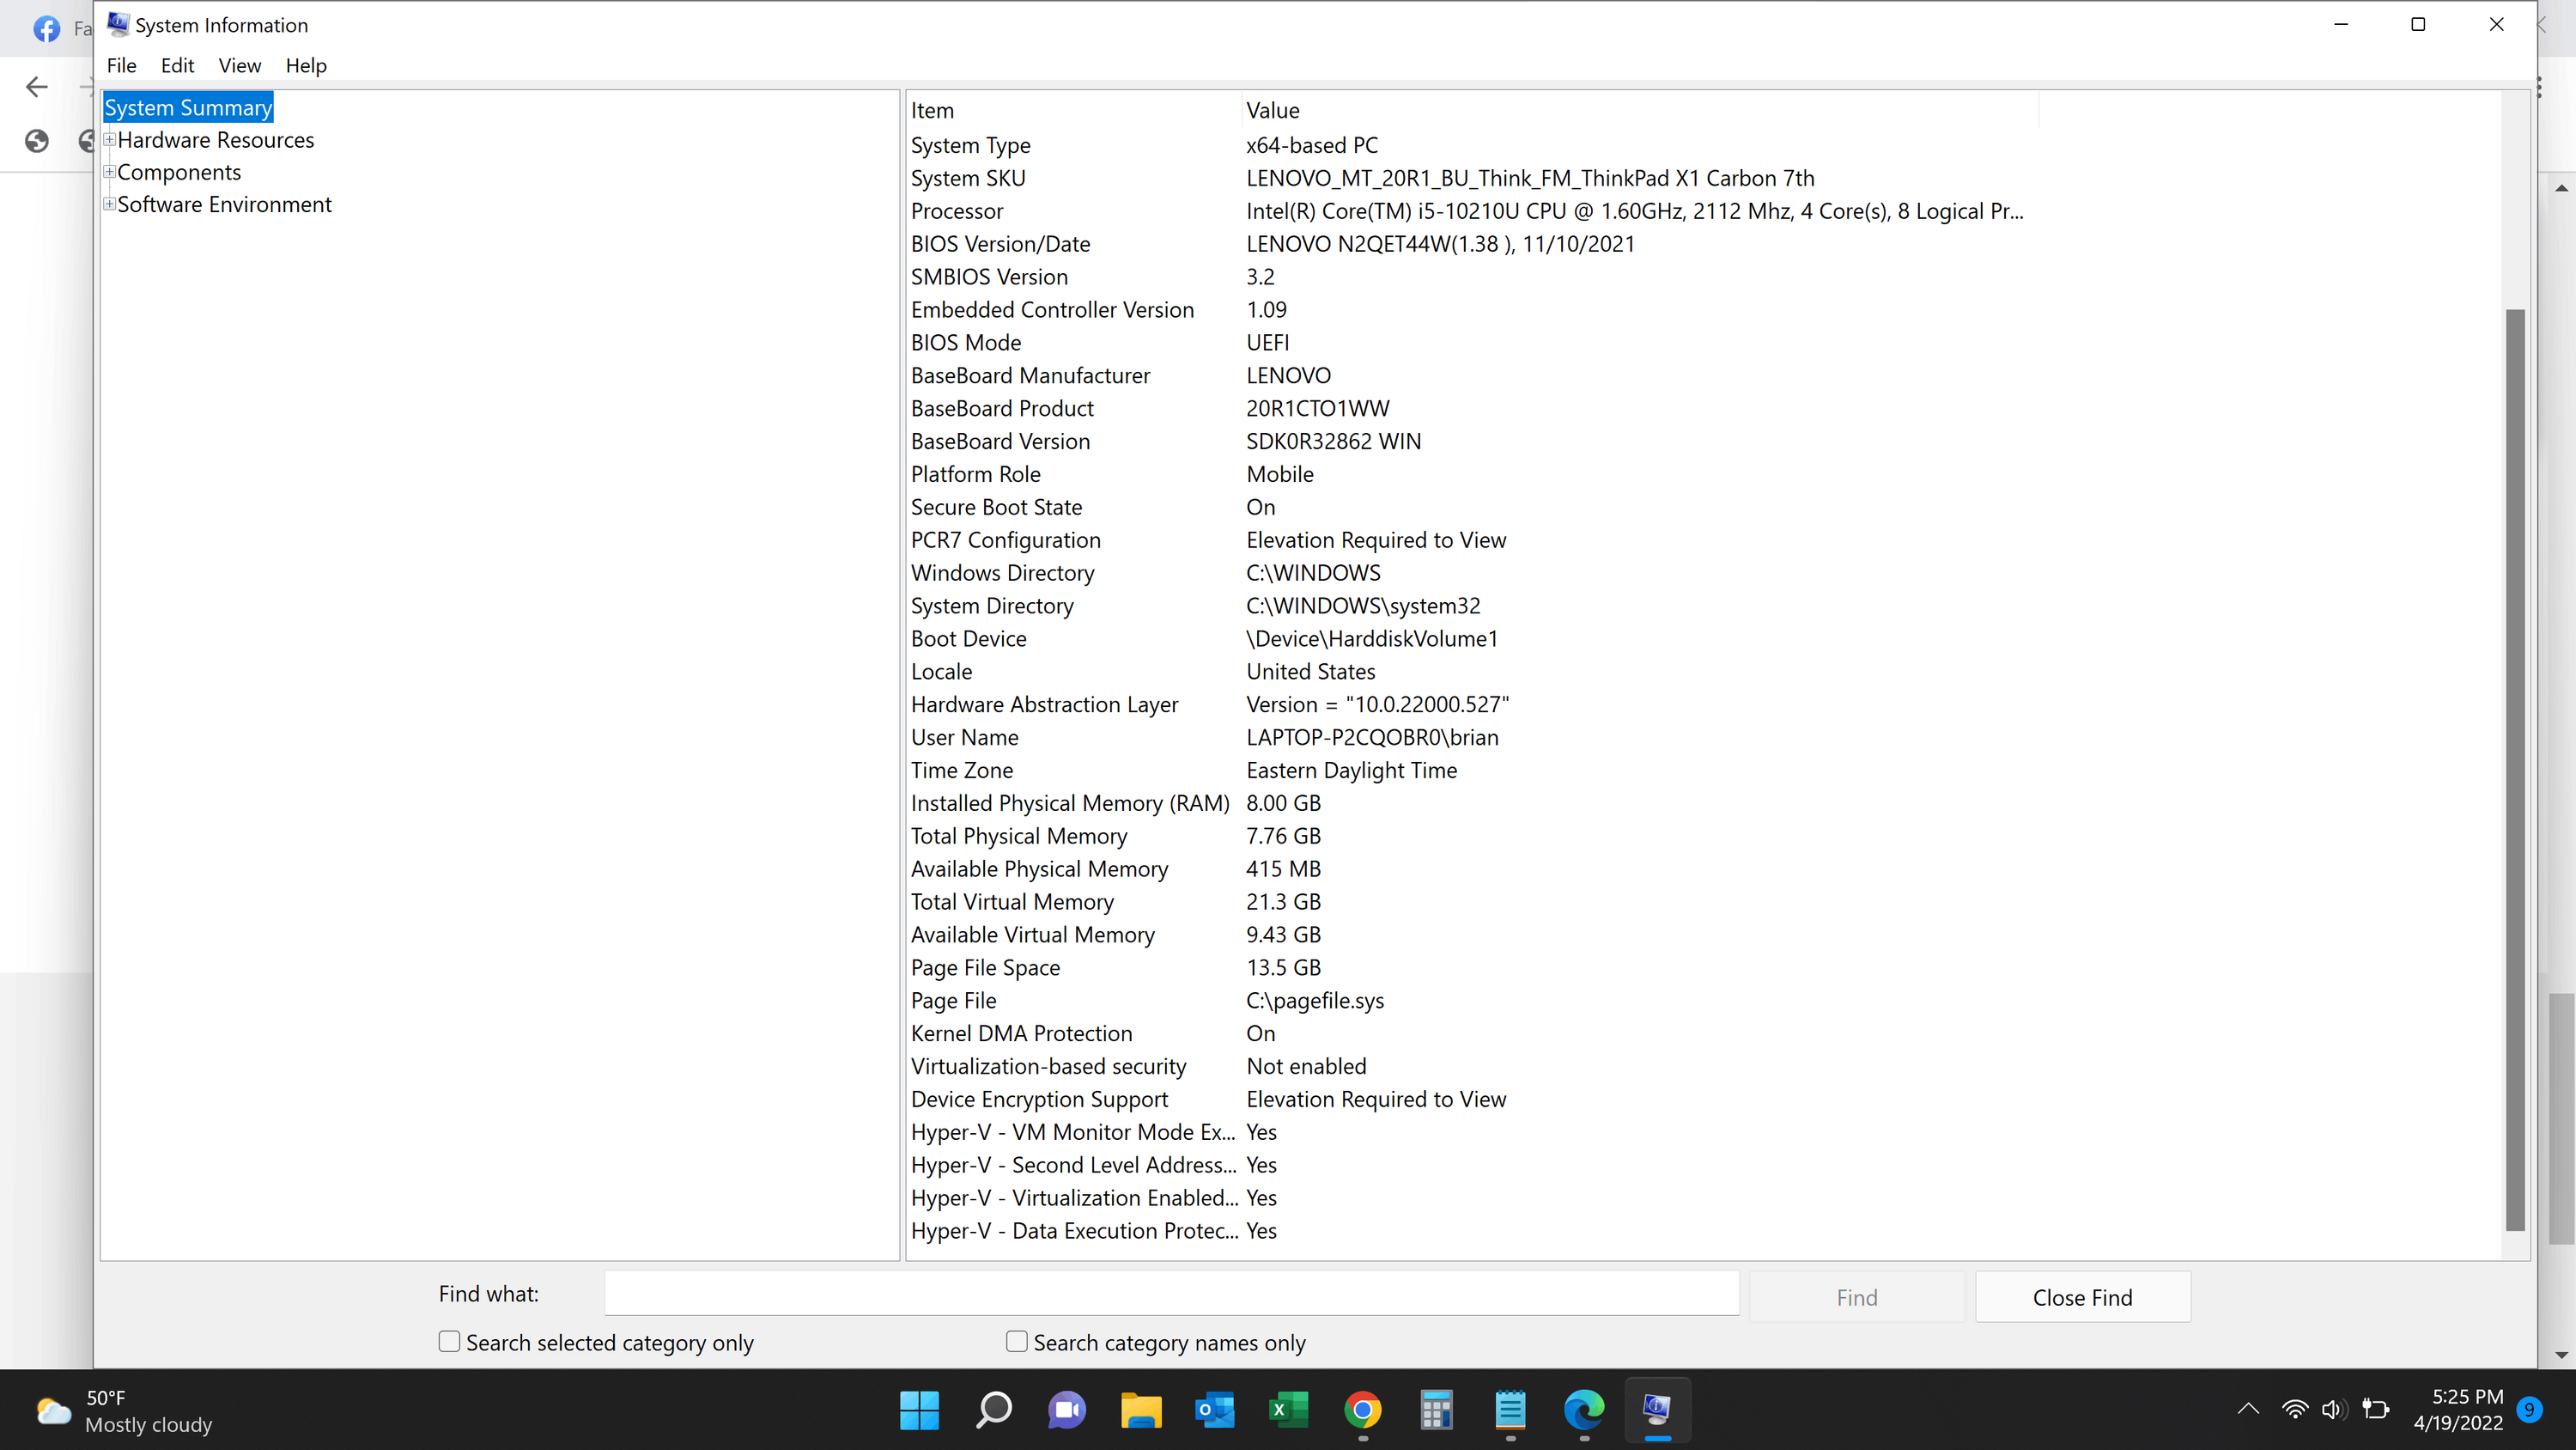The height and width of the screenshot is (1450, 2576).
Task: Click the Find button
Action: [x=1857, y=1297]
